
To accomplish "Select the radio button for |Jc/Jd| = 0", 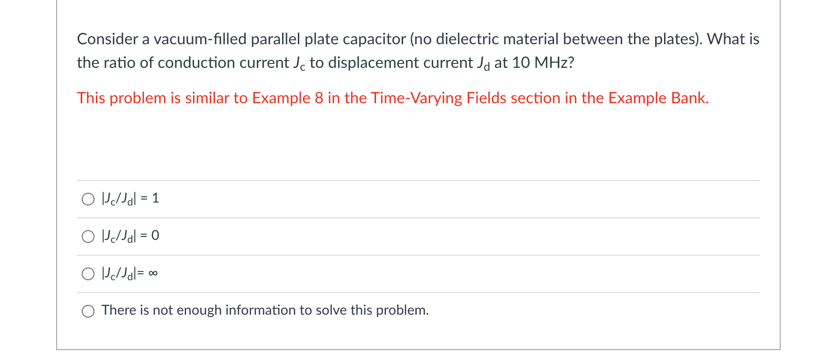I will tap(89, 236).
